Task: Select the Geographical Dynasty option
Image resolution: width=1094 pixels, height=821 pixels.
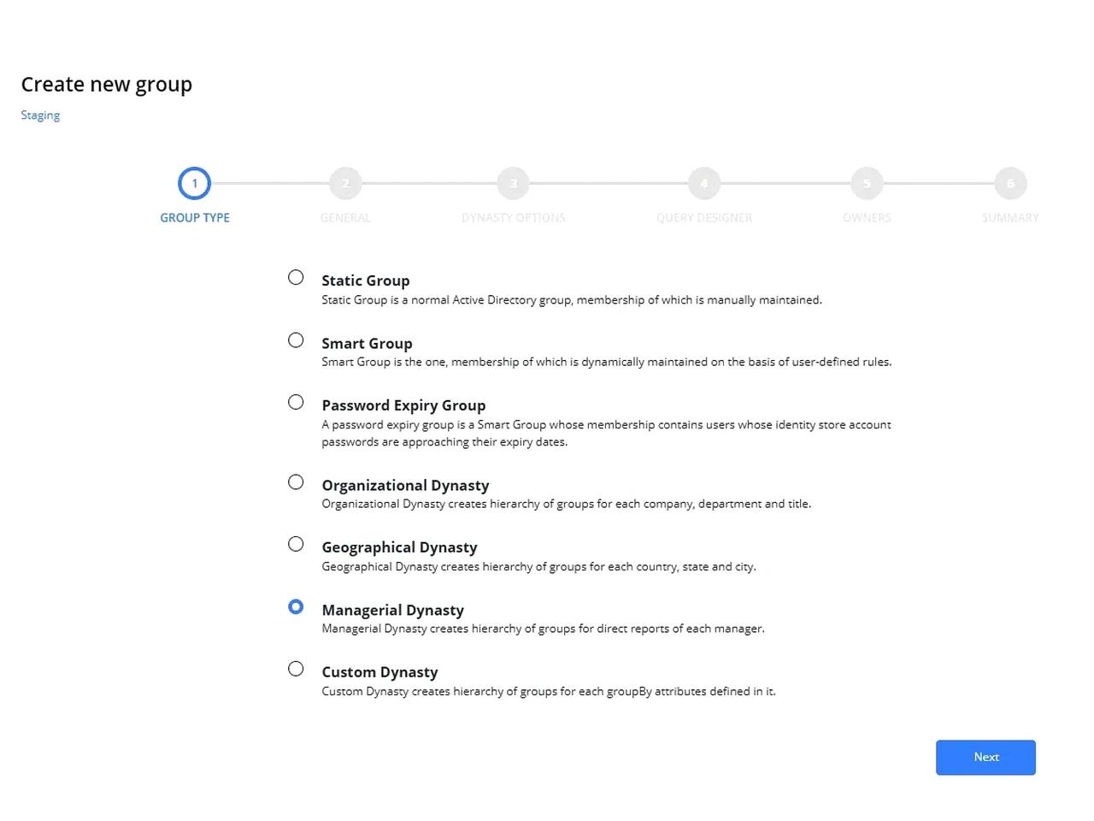Action: (x=296, y=544)
